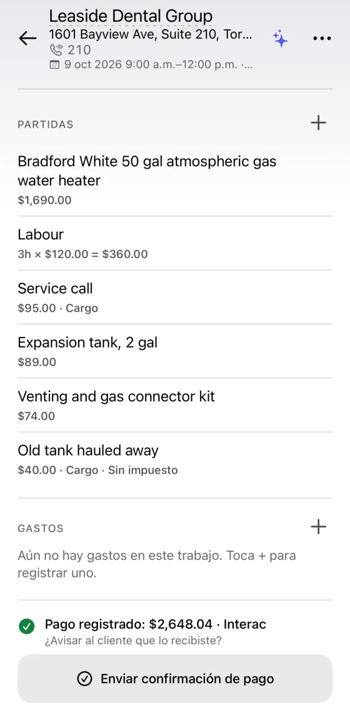Select Venting and gas connector kit item
Viewport: 350px width, 707px height.
(175, 405)
